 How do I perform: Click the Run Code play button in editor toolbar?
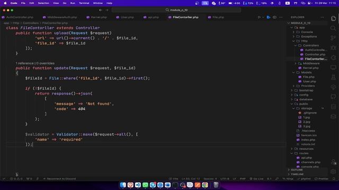pos(259,17)
